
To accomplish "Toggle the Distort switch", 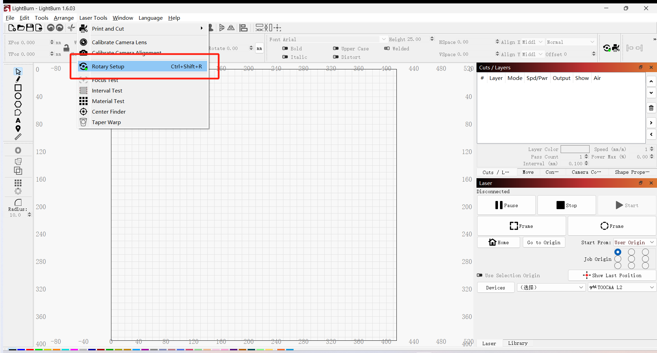I will pos(336,57).
